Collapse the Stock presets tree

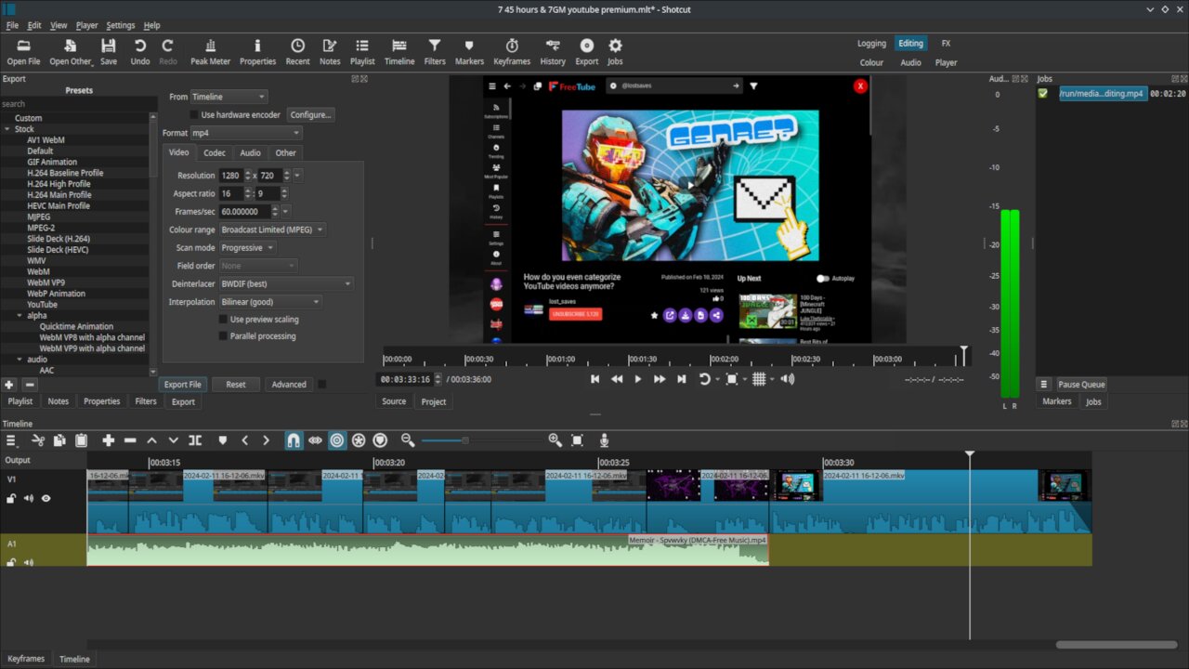[x=7, y=129]
